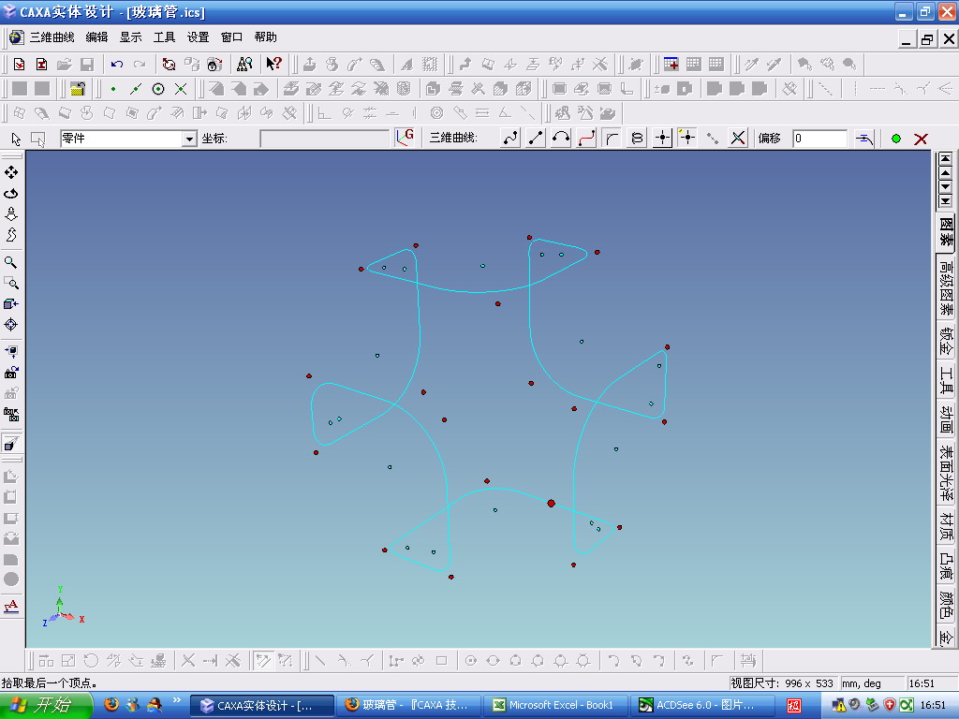The height and width of the screenshot is (719, 959).
Task: Expand the hidden quick launch icons chevron
Action: coord(177,700)
